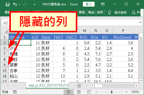Viewport: 144px width, 95px height.
Task: Switch to Page Layout view
Action: (x=79, y=92)
